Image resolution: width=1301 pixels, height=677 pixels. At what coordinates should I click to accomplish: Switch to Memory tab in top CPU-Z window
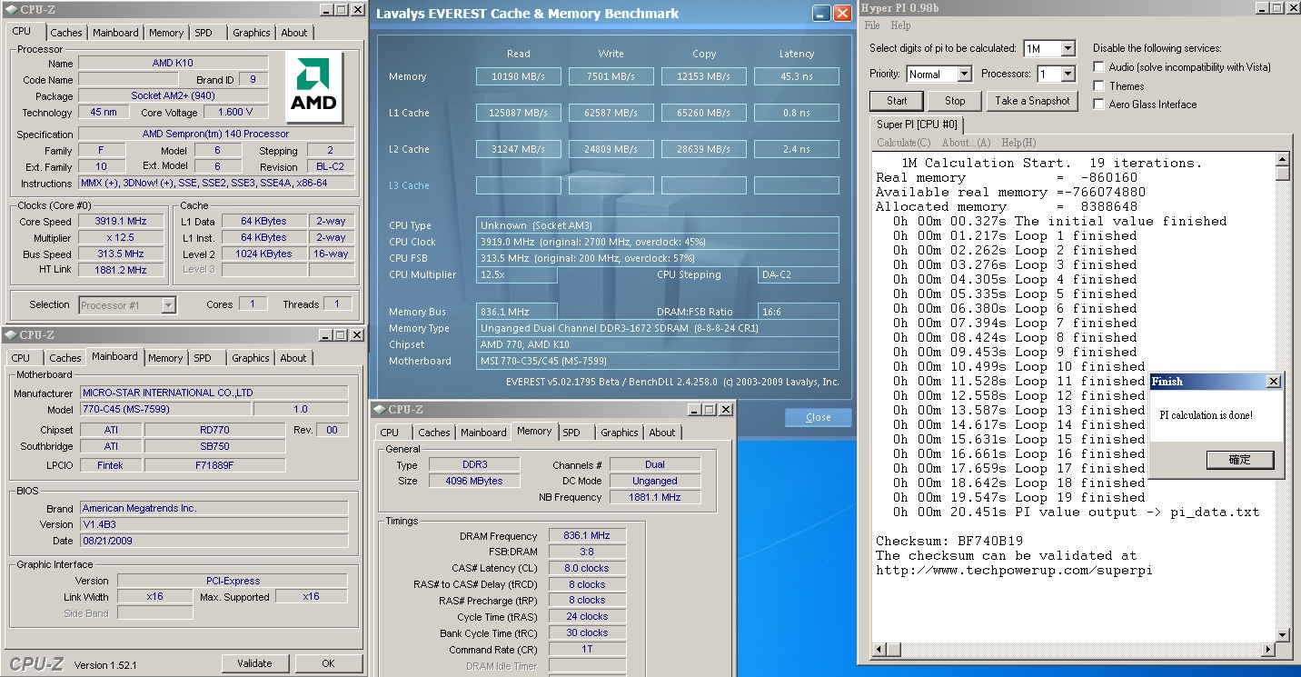pyautogui.click(x=166, y=33)
